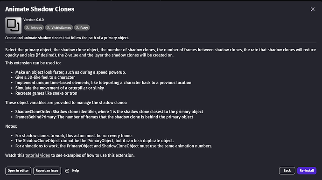Screen dimensions: 322x180
Task: Go back with the Back button
Action: coord(287,171)
